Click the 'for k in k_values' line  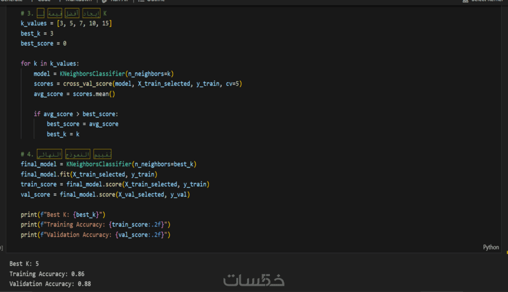pos(50,63)
